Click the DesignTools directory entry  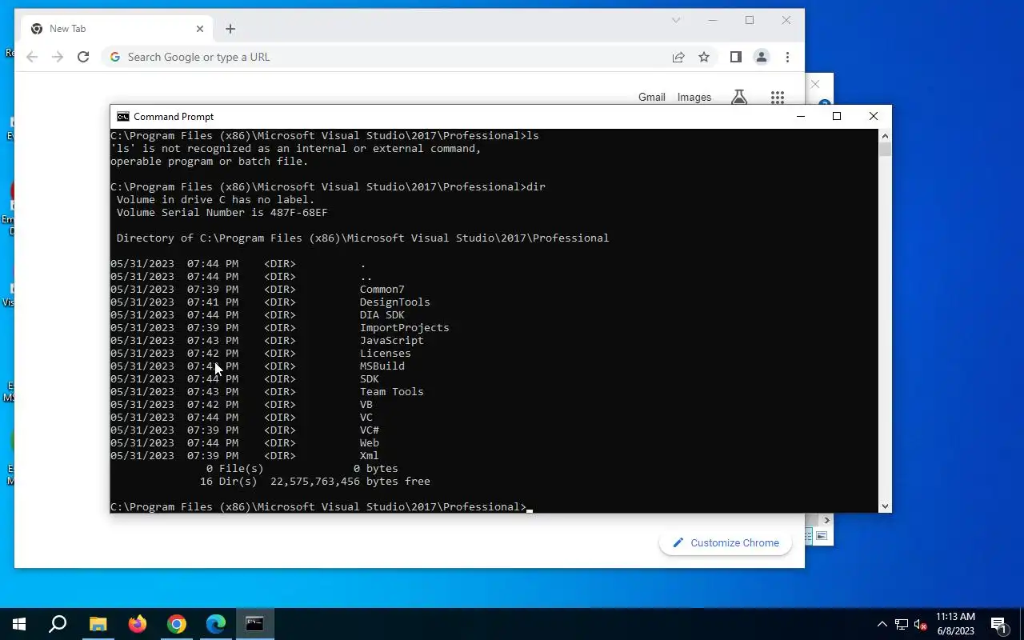(x=395, y=302)
